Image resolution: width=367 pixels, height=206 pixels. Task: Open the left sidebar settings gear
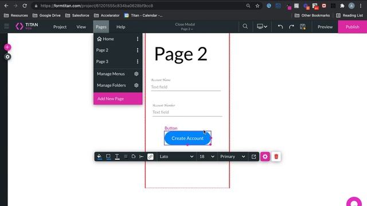click(x=7, y=57)
